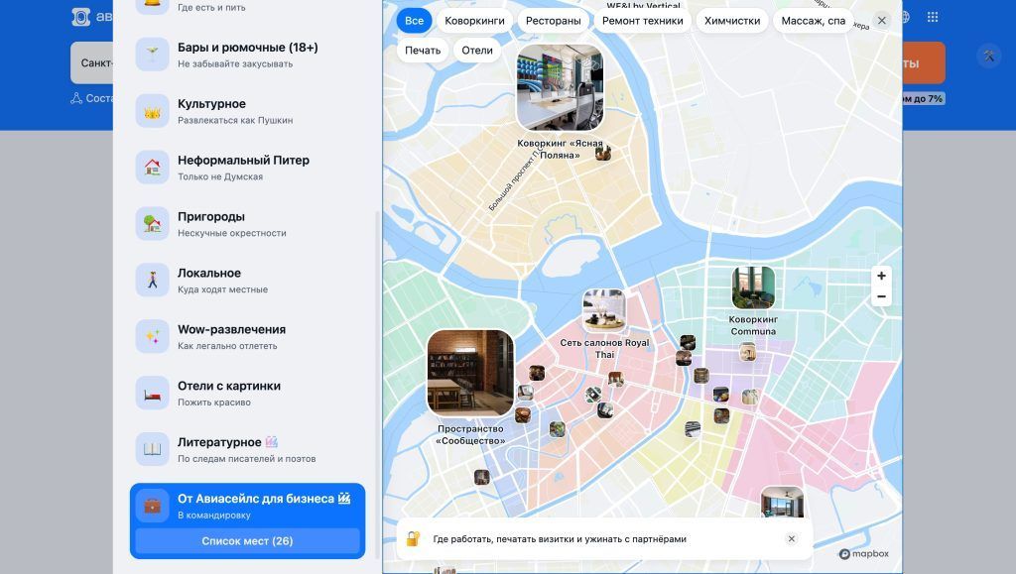This screenshot has height=574, width=1016.
Task: Click the Неформальный Питер house icon
Action: pyautogui.click(x=152, y=167)
